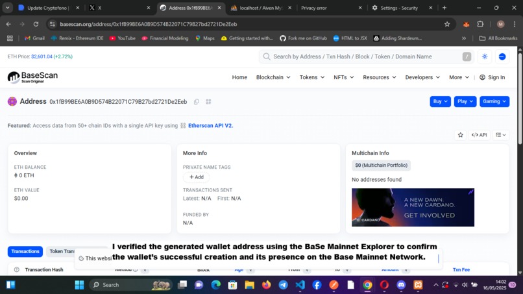Open the Fork me on GitHub bookmark
The width and height of the screenshot is (523, 294).
click(x=303, y=38)
